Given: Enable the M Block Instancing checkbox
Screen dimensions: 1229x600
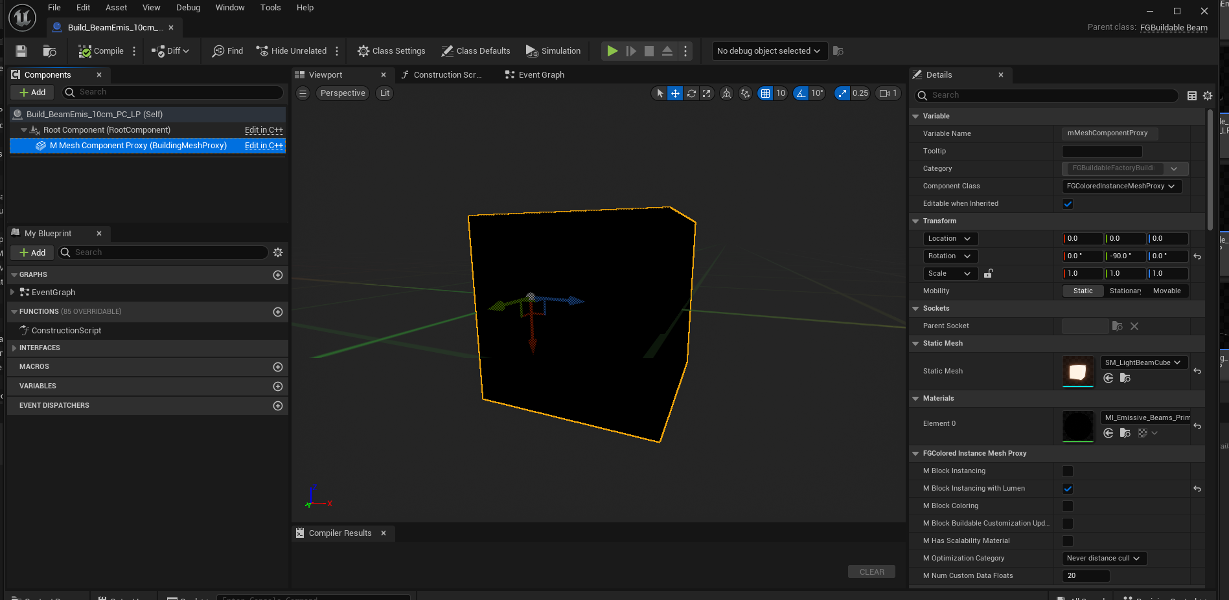Looking at the screenshot, I should (1068, 471).
